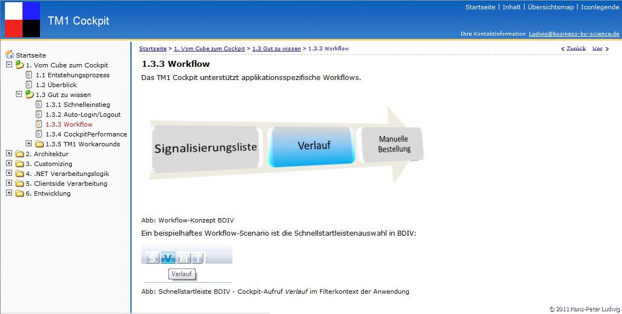Image resolution: width=622 pixels, height=314 pixels.
Task: Click the folder icon beside 2. Architektur
Action: pos(19,154)
